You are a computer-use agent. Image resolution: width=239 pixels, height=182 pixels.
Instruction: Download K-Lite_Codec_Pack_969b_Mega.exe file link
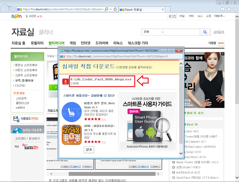tap(101, 79)
